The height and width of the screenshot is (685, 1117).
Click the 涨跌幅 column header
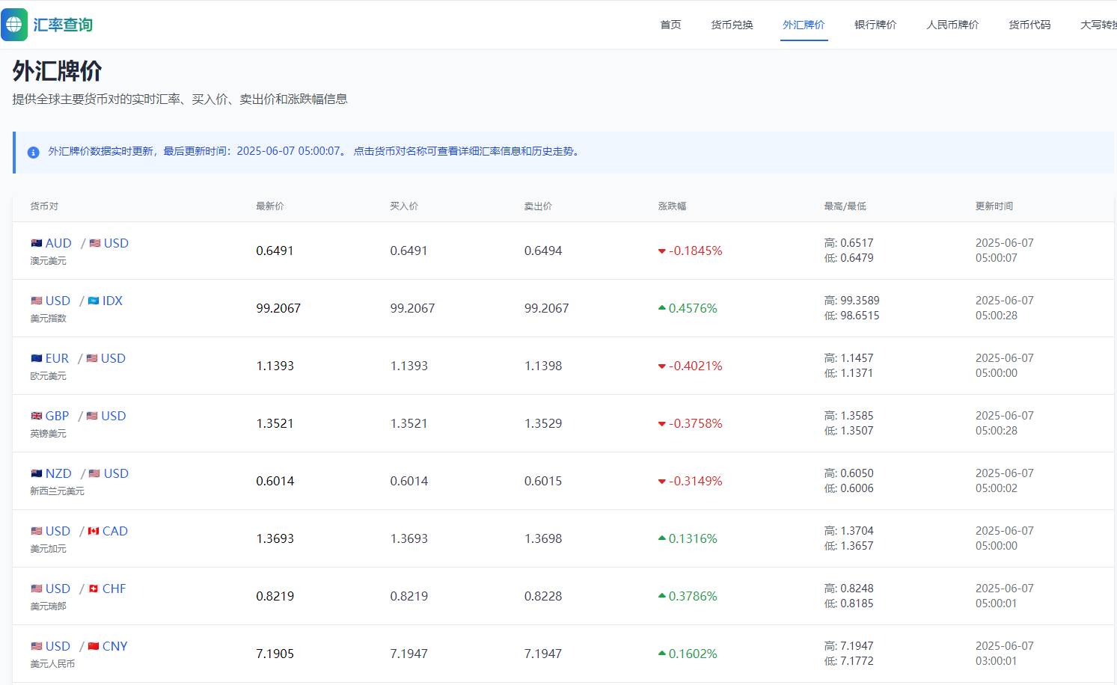(x=672, y=206)
